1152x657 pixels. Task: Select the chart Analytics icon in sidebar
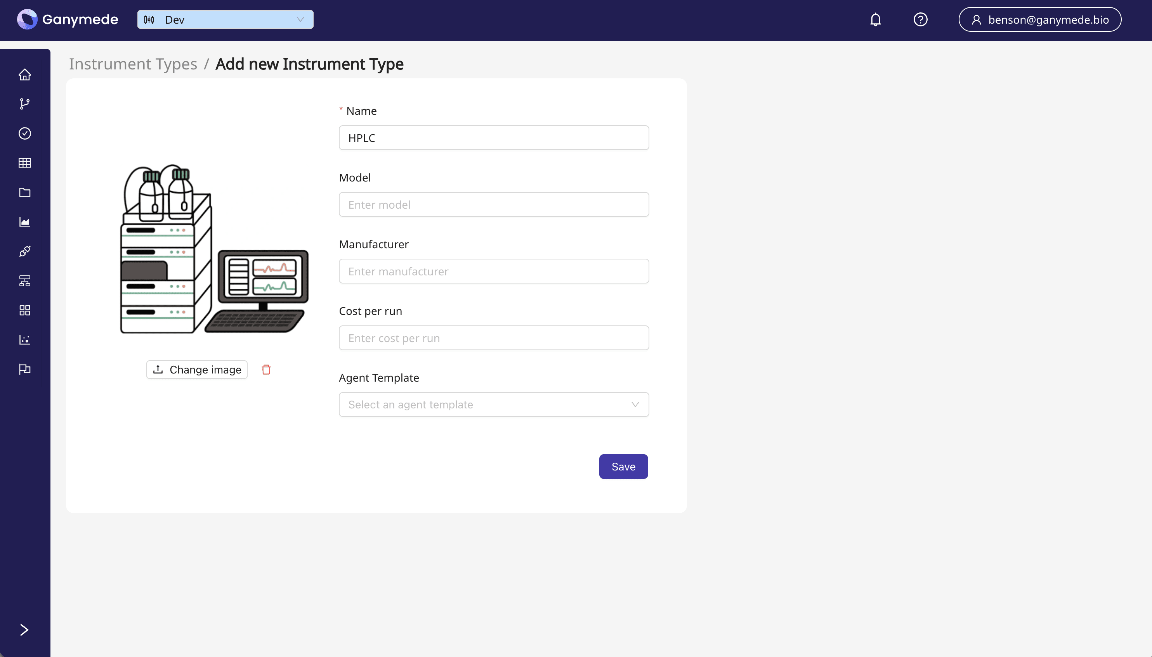(25, 221)
